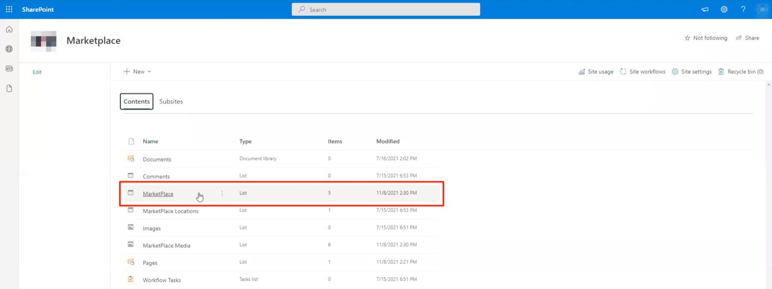
Task: Click the Images picture library icon
Action: click(x=131, y=227)
